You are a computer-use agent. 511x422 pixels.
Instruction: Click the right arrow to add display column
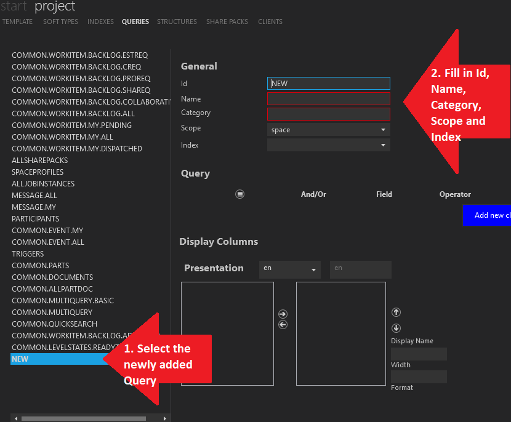click(283, 313)
